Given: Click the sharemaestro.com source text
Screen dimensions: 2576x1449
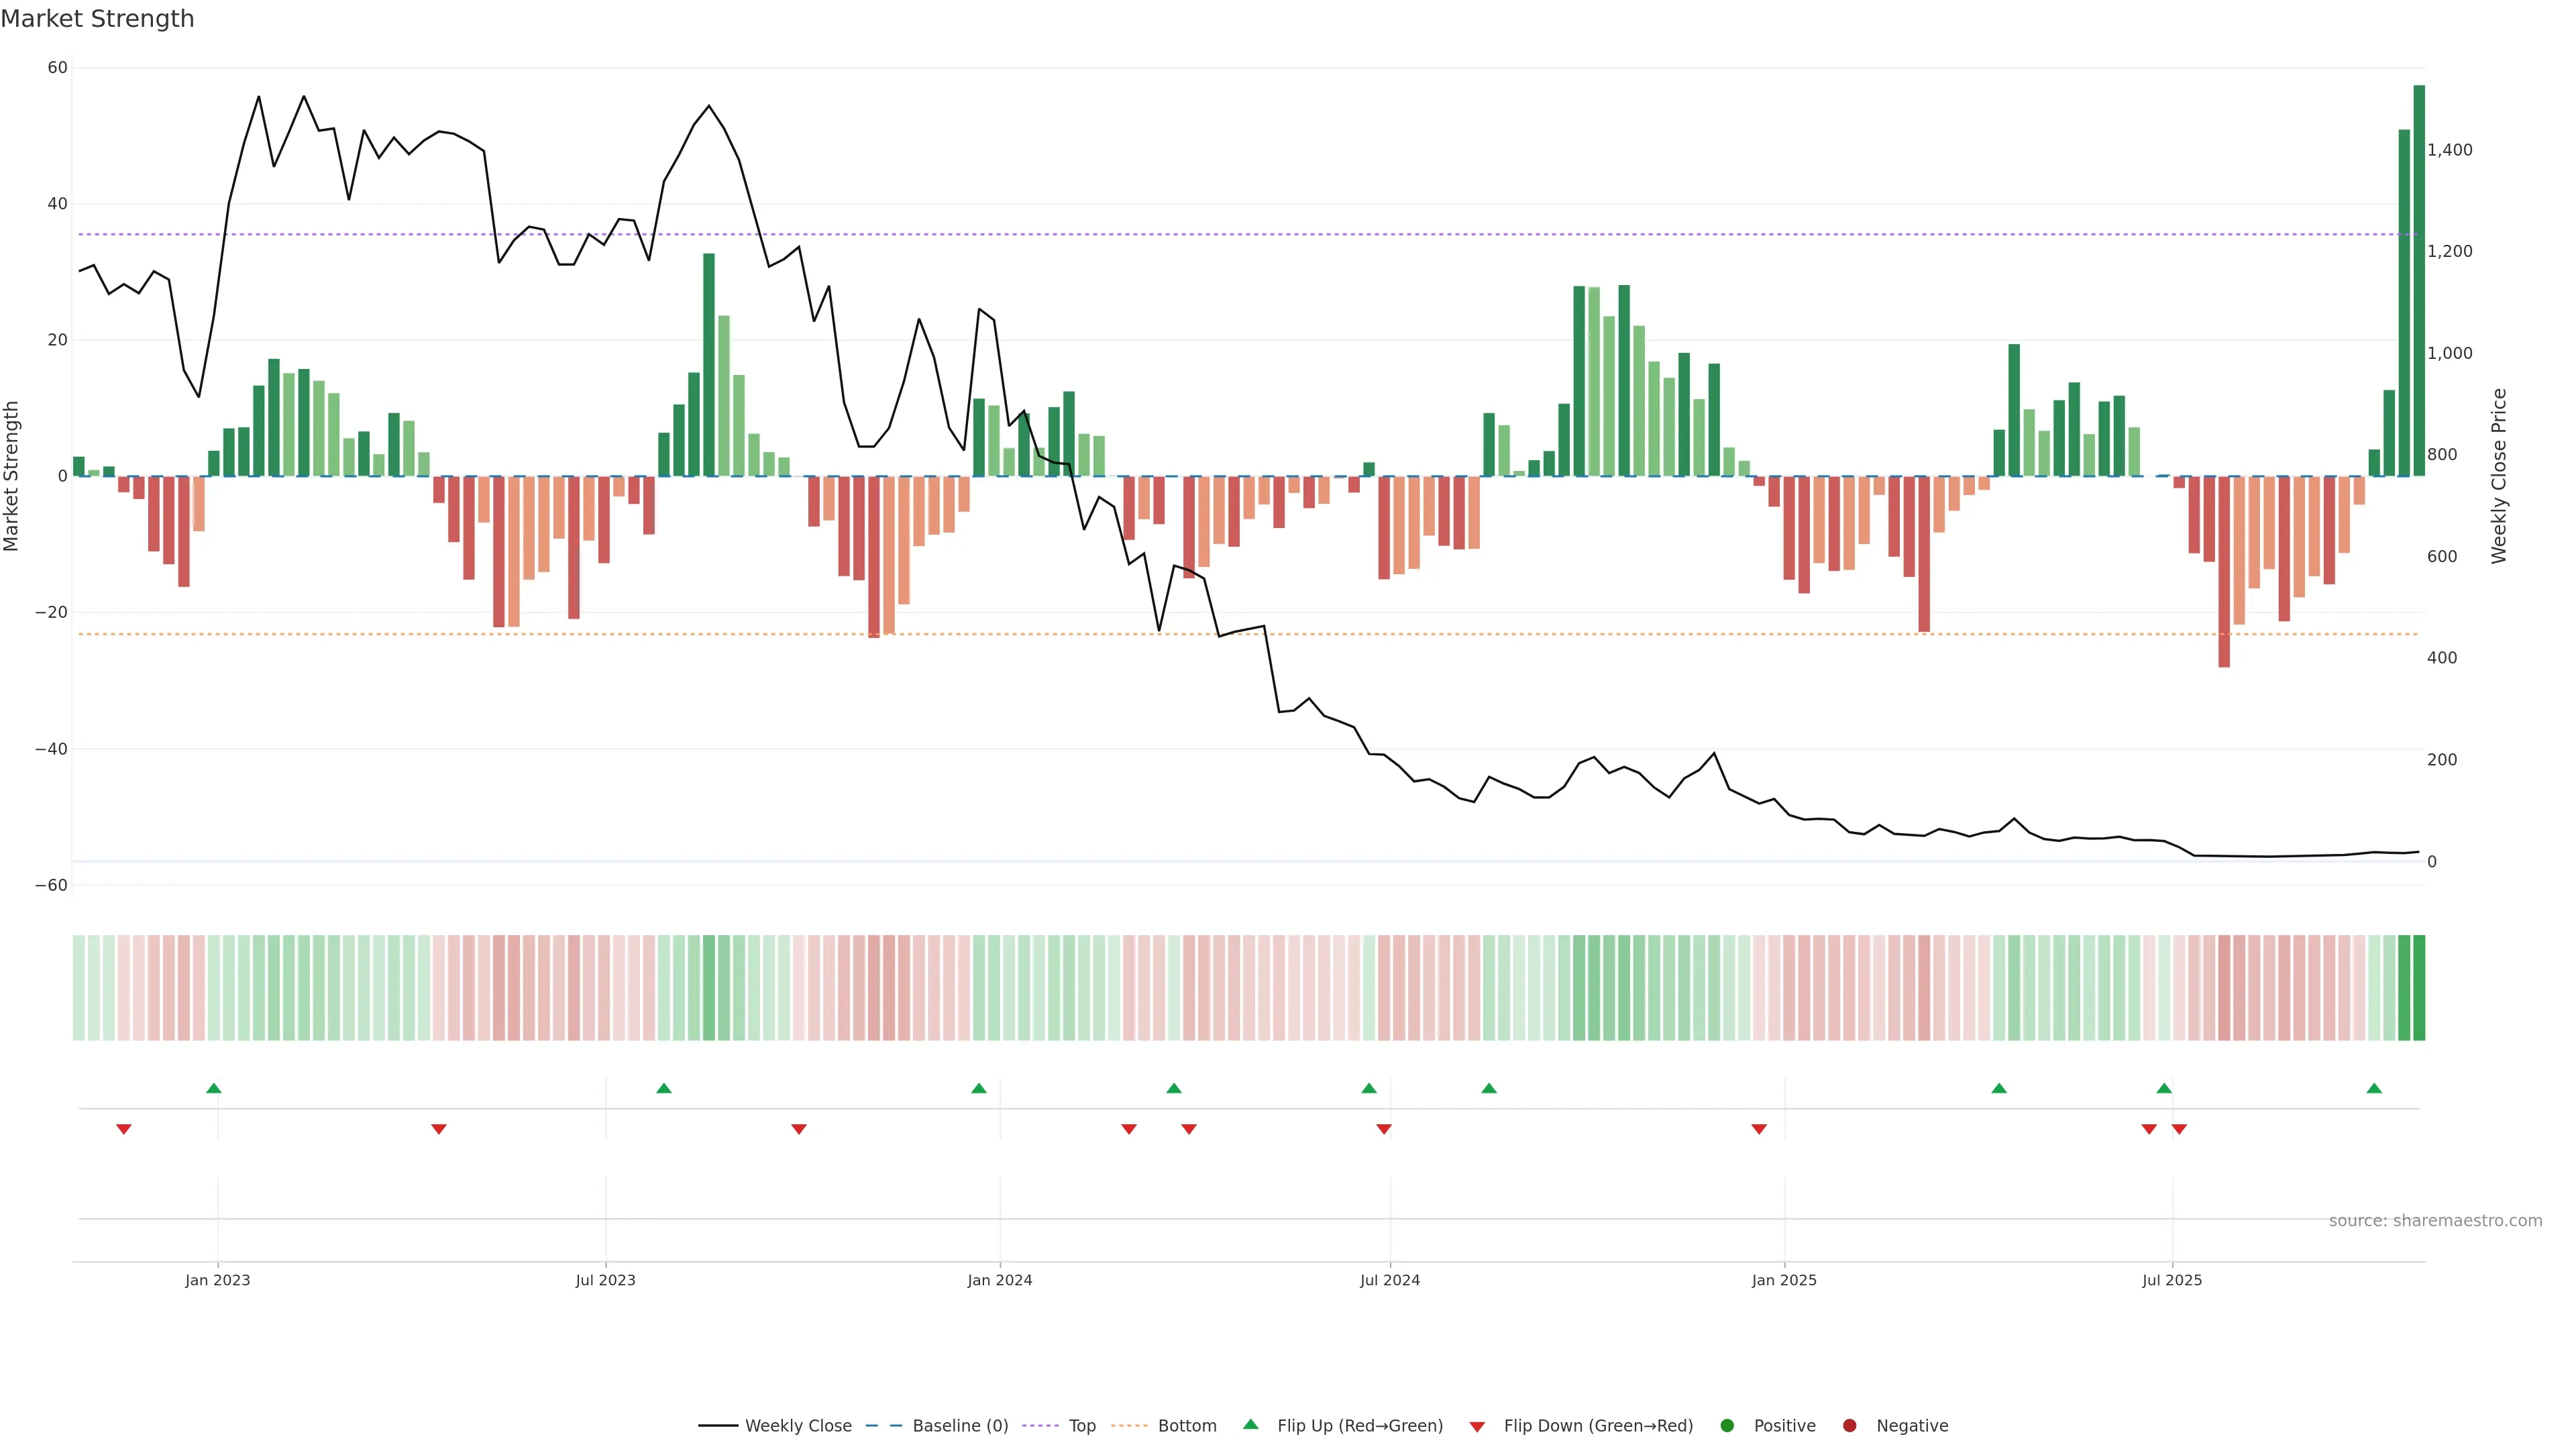Looking at the screenshot, I should point(2435,1220).
